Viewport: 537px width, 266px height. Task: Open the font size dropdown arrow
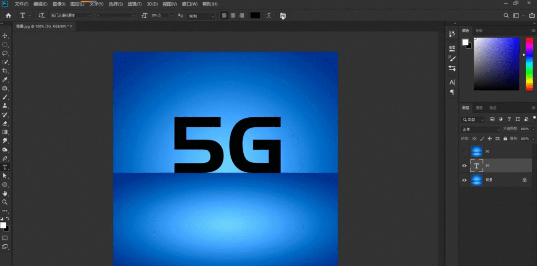[171, 15]
